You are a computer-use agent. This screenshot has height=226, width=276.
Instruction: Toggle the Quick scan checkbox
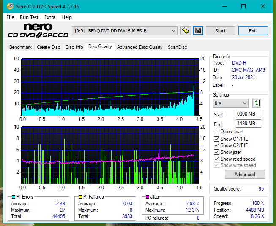216,132
